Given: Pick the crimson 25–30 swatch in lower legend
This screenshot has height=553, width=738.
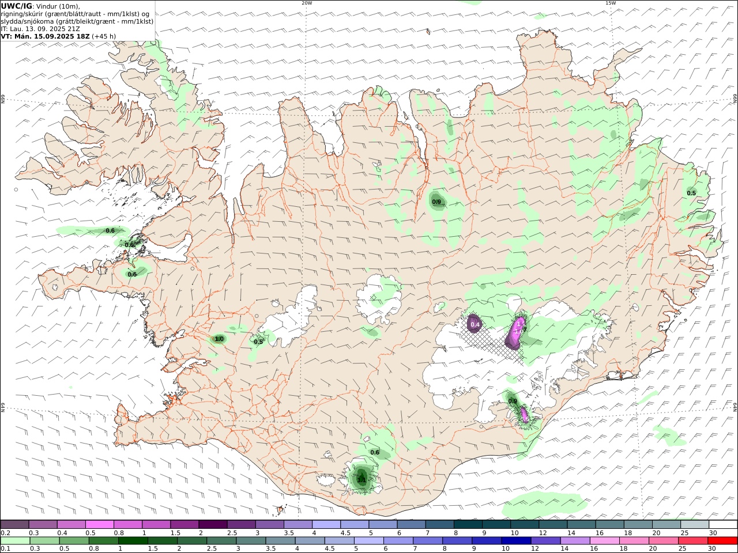Looking at the screenshot, I should coord(693,540).
